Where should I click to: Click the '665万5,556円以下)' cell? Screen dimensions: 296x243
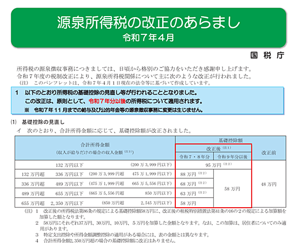coord(152,183)
